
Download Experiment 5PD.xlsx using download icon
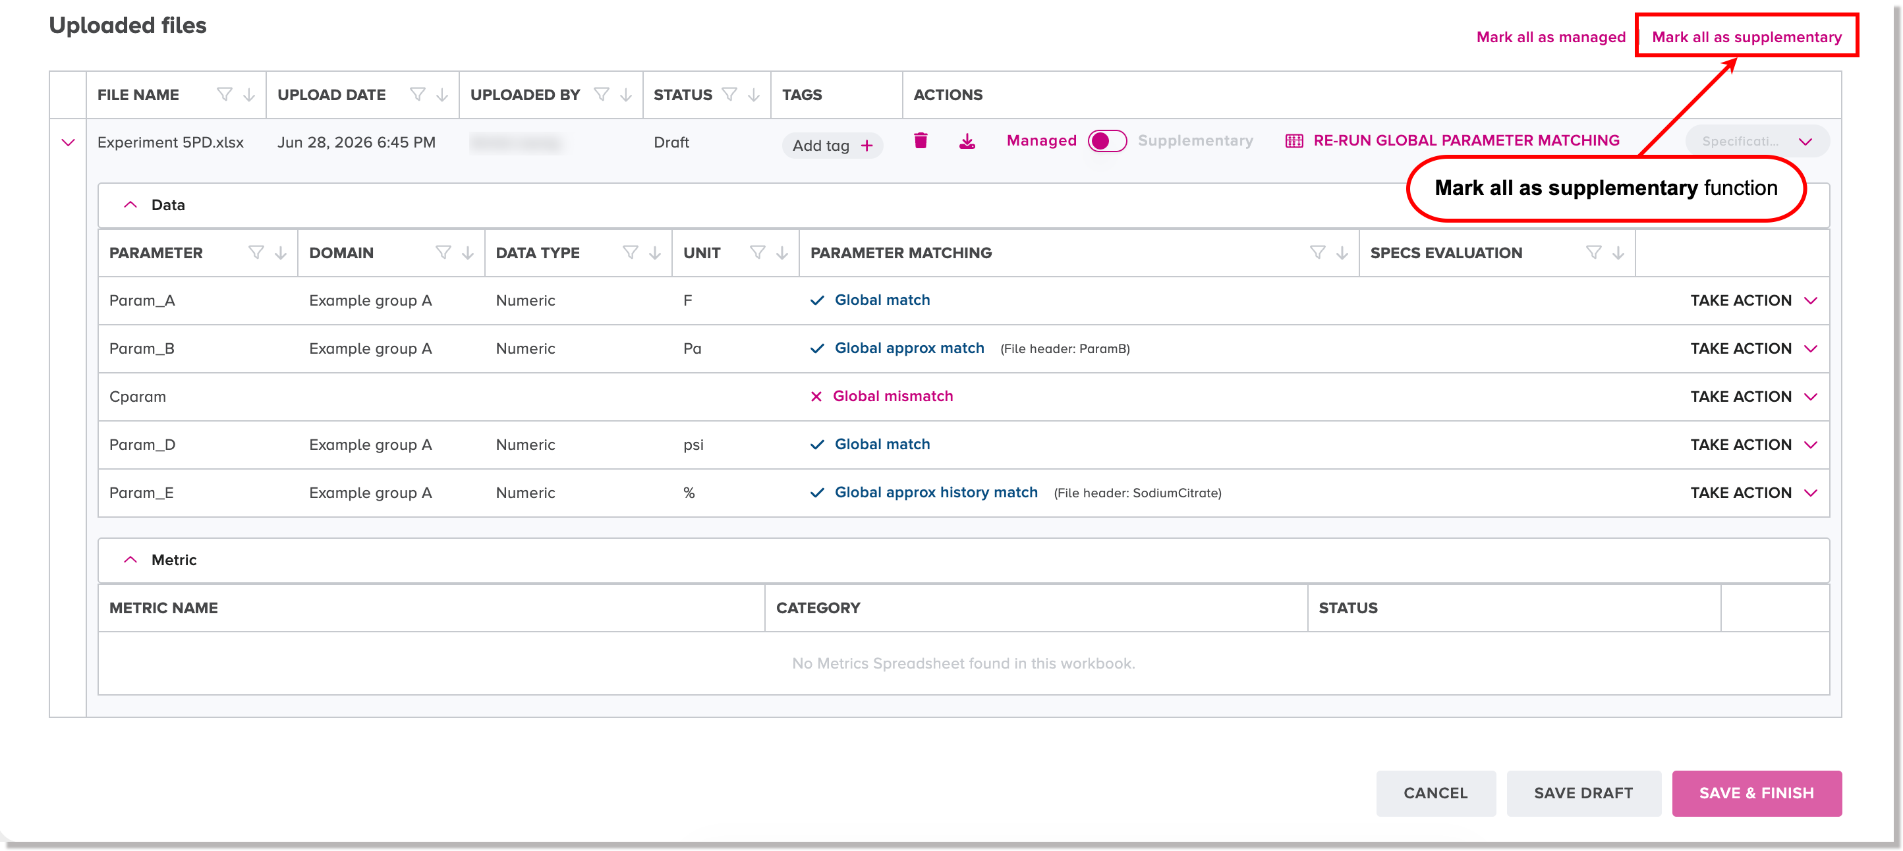click(x=967, y=140)
